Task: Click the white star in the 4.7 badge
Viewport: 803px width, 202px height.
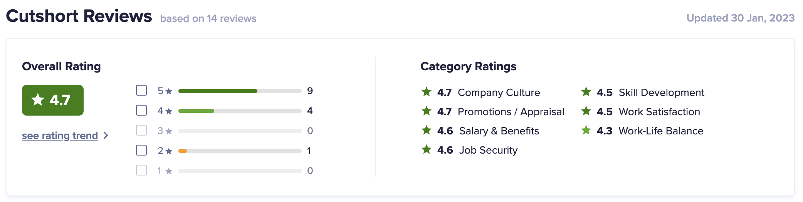Action: pos(38,99)
